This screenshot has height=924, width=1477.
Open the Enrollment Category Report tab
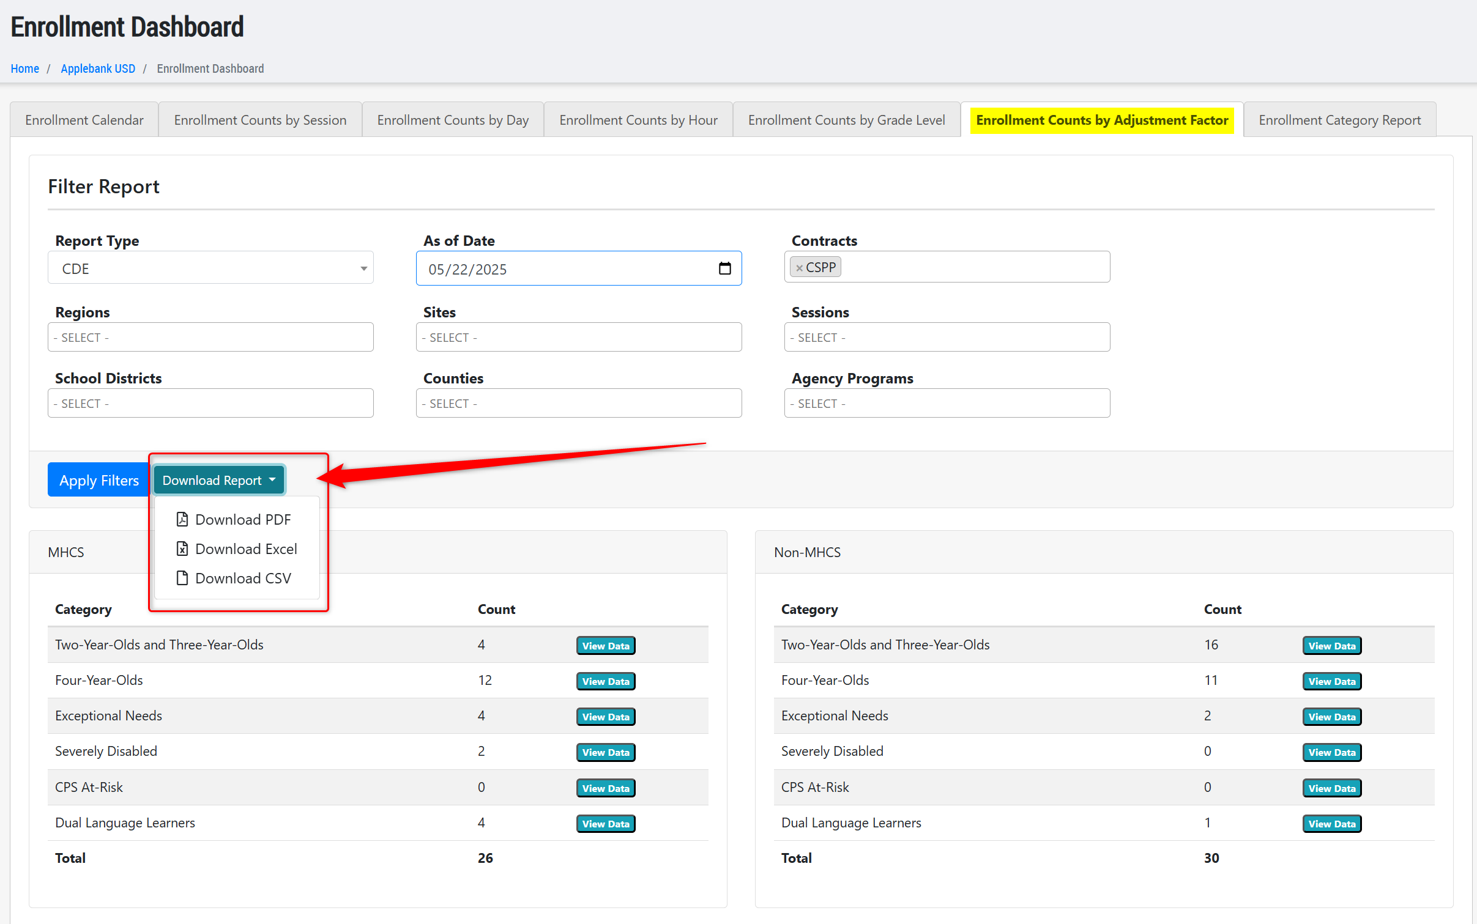coord(1339,120)
